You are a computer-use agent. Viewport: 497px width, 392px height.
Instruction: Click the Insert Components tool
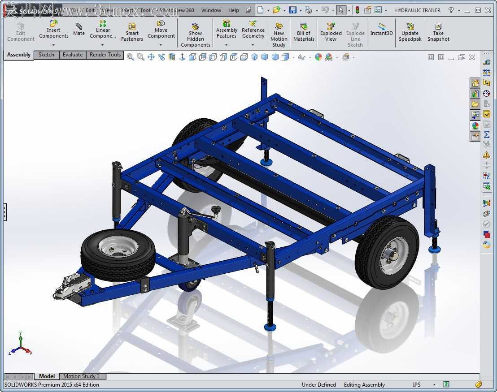53,29
